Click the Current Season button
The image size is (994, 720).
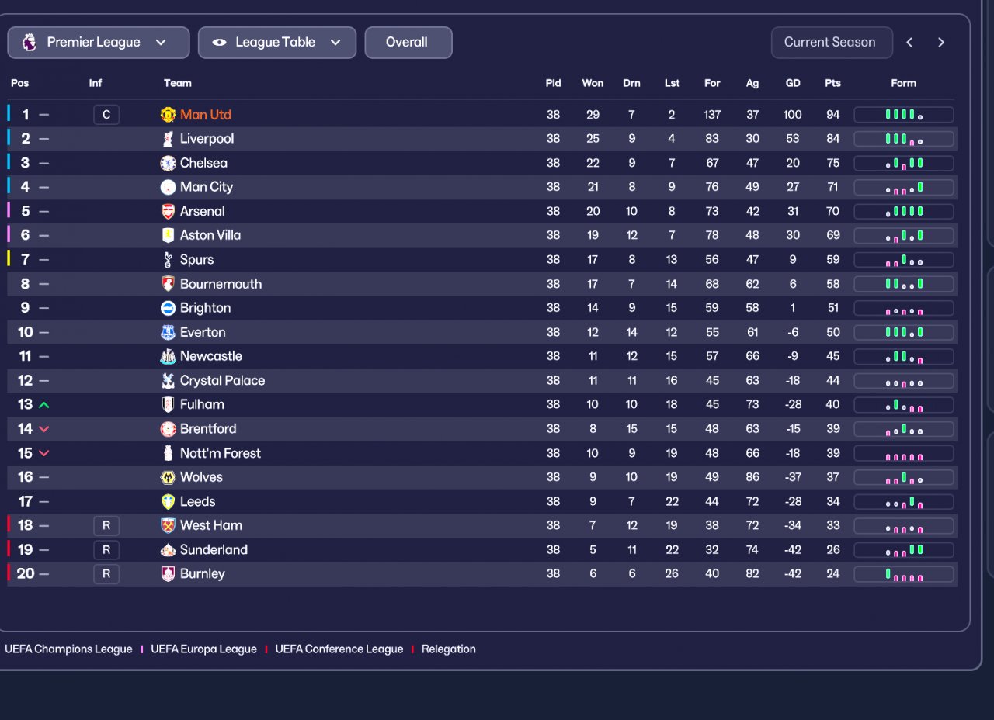point(831,43)
